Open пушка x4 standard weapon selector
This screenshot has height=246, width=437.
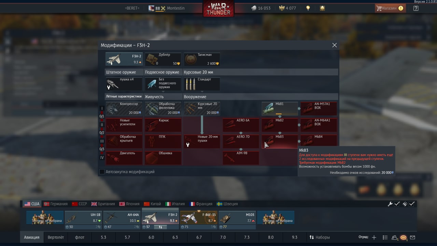coord(124,84)
